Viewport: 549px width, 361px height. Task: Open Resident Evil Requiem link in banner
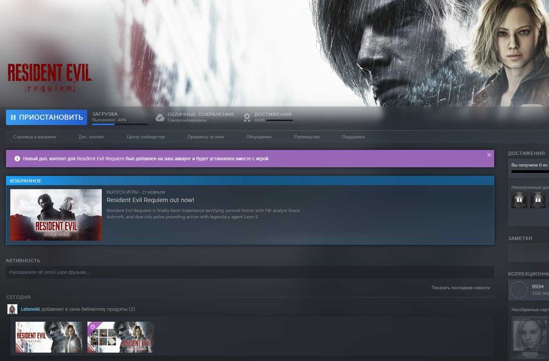[x=100, y=159]
